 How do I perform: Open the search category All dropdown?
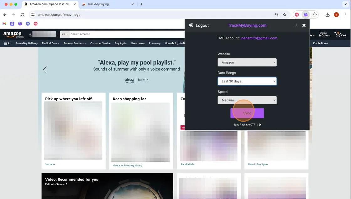point(65,34)
